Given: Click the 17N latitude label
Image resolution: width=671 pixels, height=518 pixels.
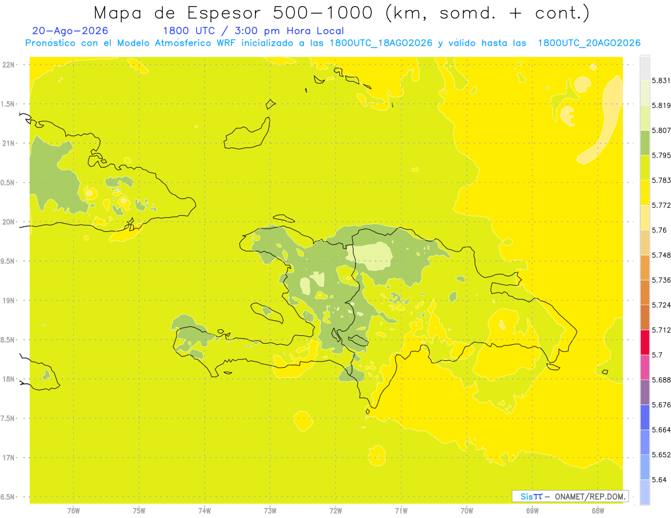Looking at the screenshot, I should [9, 458].
